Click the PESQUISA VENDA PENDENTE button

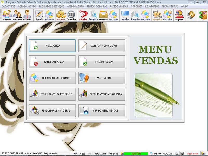52,94
